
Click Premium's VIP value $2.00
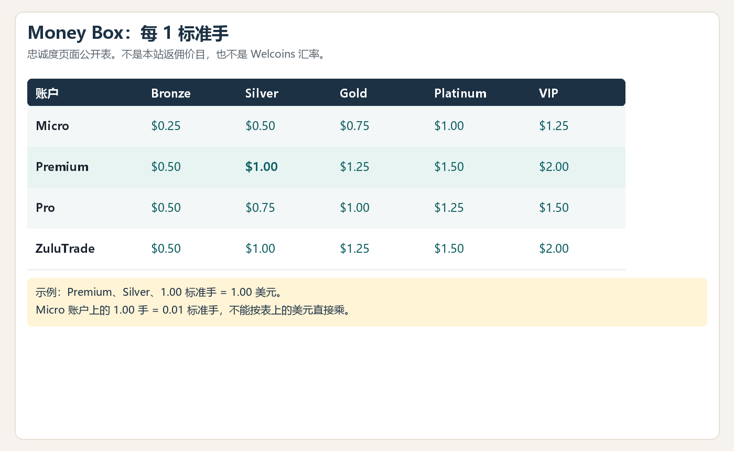pos(554,167)
